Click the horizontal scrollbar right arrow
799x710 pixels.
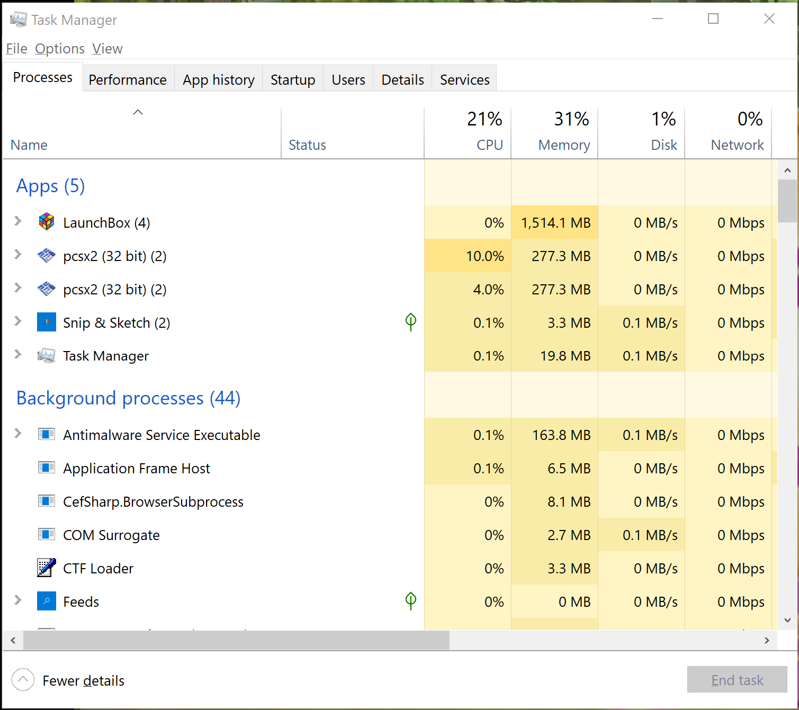767,640
